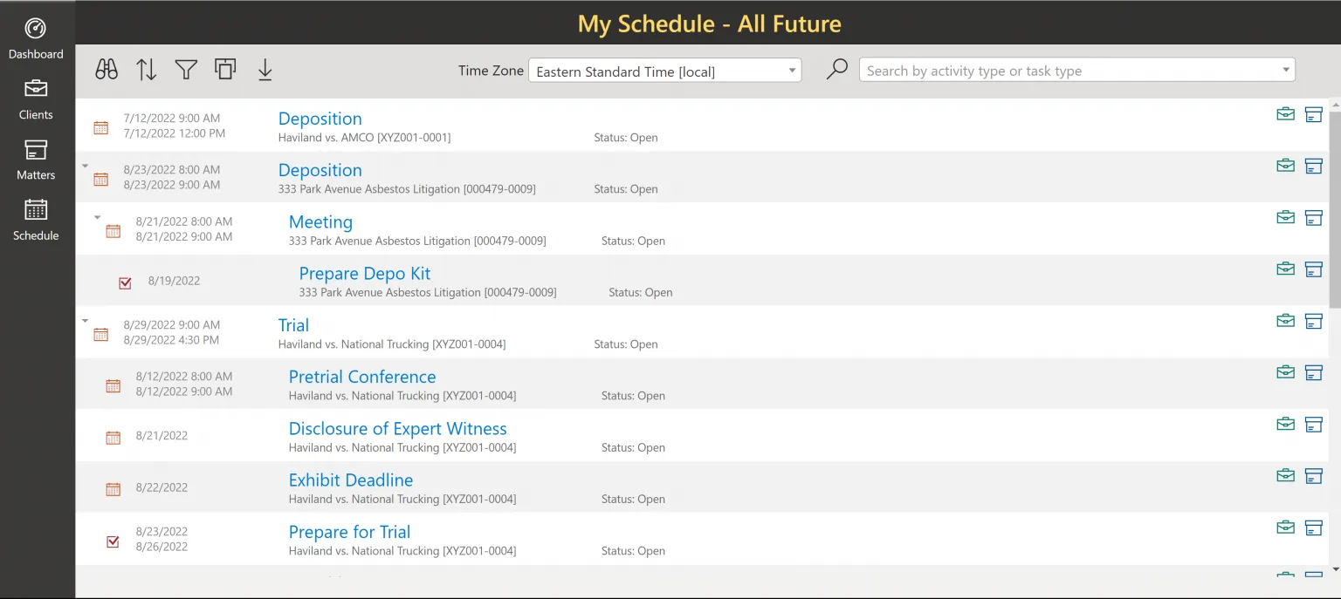Check off the Prepare for Trial task
The width and height of the screenshot is (1341, 599).
point(113,541)
